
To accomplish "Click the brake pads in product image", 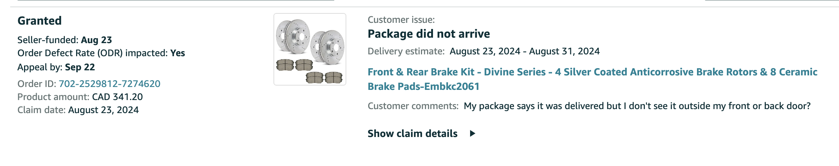I will coord(309,71).
